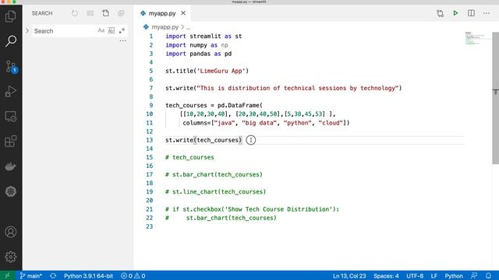Open the Extensions view
The height and width of the screenshot is (280, 499).
[11, 142]
